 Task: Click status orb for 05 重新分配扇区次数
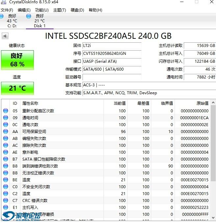[x=6, y=111]
